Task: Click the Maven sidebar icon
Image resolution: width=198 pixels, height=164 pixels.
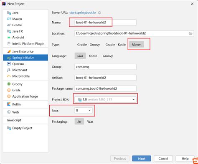Action: point(9,19)
